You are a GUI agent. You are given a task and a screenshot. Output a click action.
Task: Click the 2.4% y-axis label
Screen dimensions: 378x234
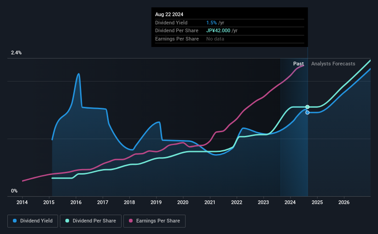click(16, 53)
